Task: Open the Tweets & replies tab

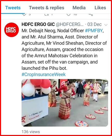Action: pos(46,8)
